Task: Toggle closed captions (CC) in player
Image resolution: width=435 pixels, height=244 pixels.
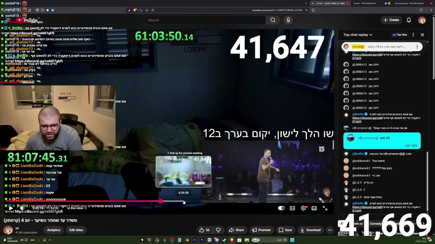Action: (292, 208)
